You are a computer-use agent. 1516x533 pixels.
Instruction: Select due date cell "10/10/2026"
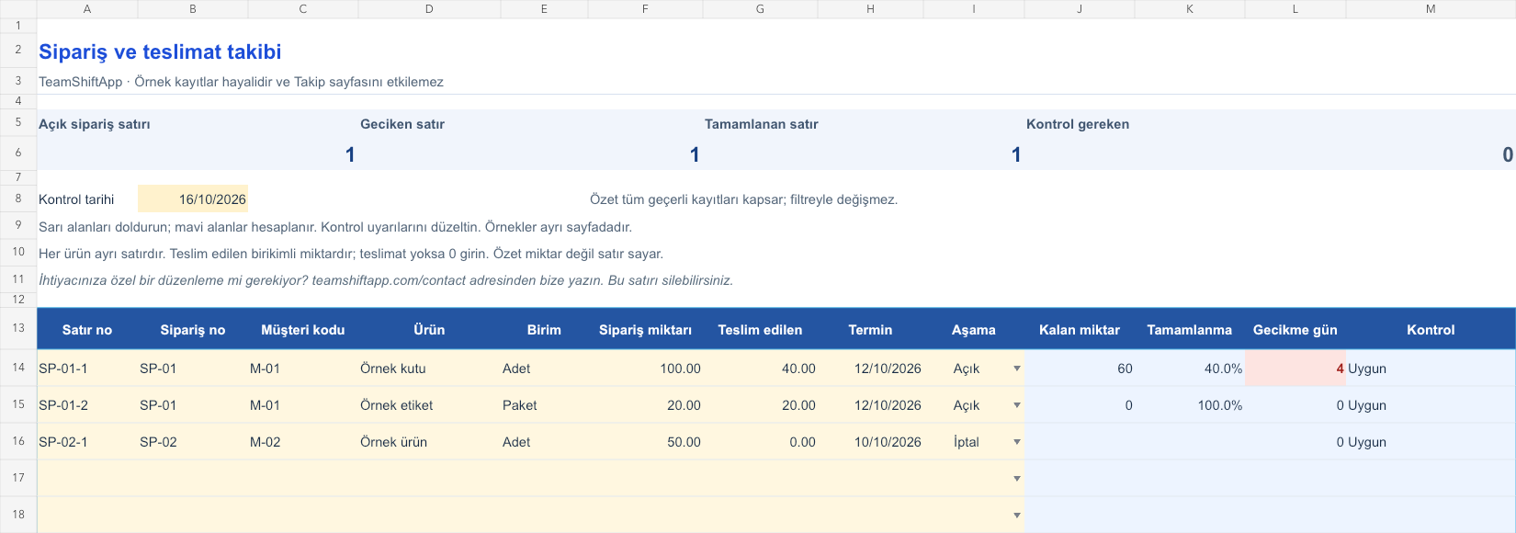870,442
